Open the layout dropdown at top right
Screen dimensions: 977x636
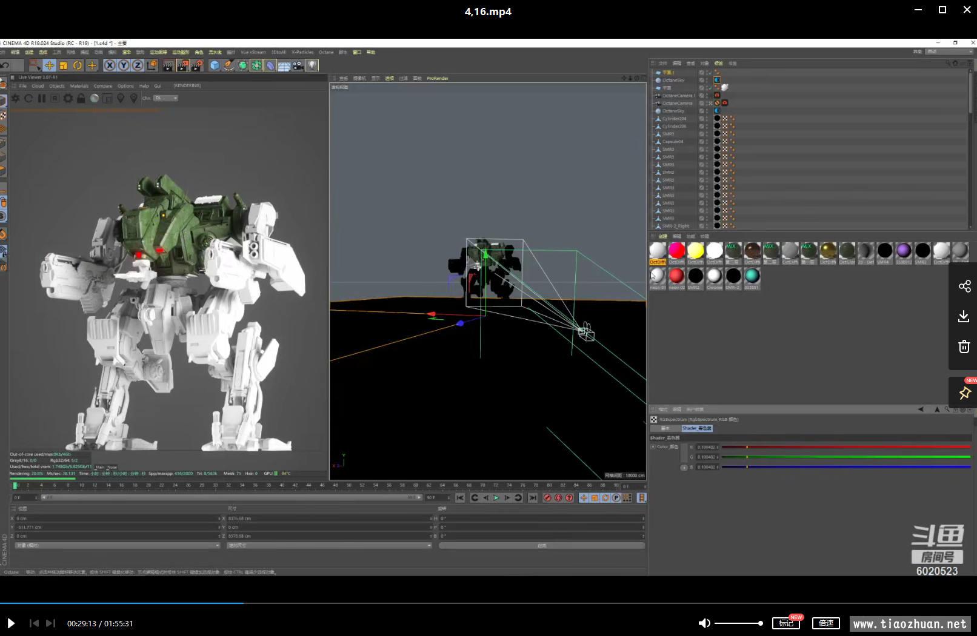(x=949, y=52)
